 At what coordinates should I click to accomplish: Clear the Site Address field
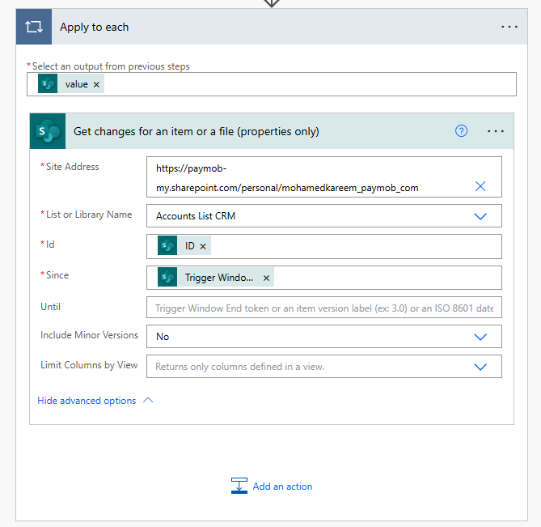[x=480, y=186]
